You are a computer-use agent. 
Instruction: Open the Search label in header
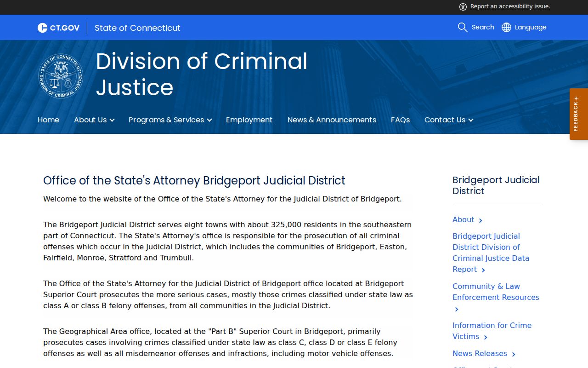483,27
